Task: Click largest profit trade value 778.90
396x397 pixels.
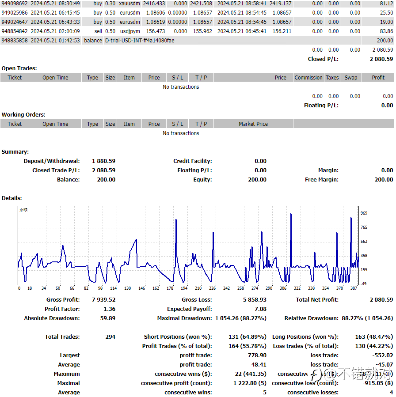Action: coord(257,355)
